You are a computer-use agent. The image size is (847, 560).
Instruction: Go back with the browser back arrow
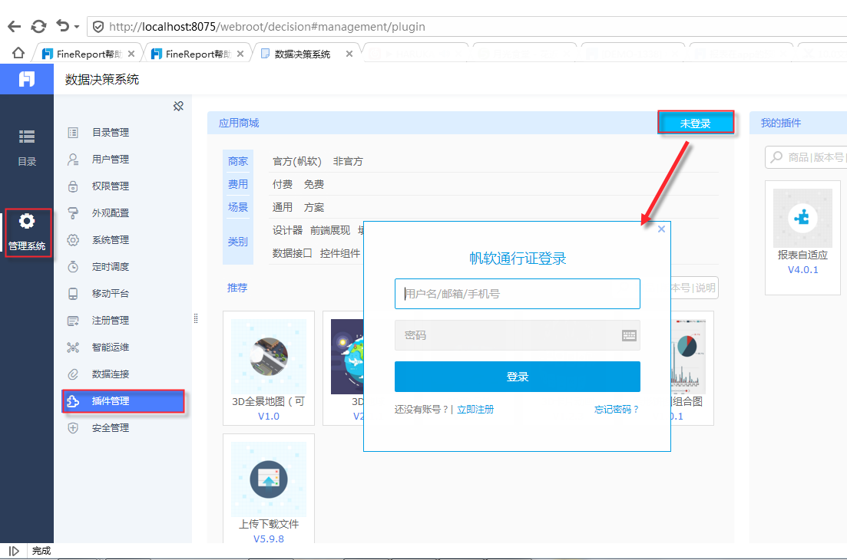[14, 26]
